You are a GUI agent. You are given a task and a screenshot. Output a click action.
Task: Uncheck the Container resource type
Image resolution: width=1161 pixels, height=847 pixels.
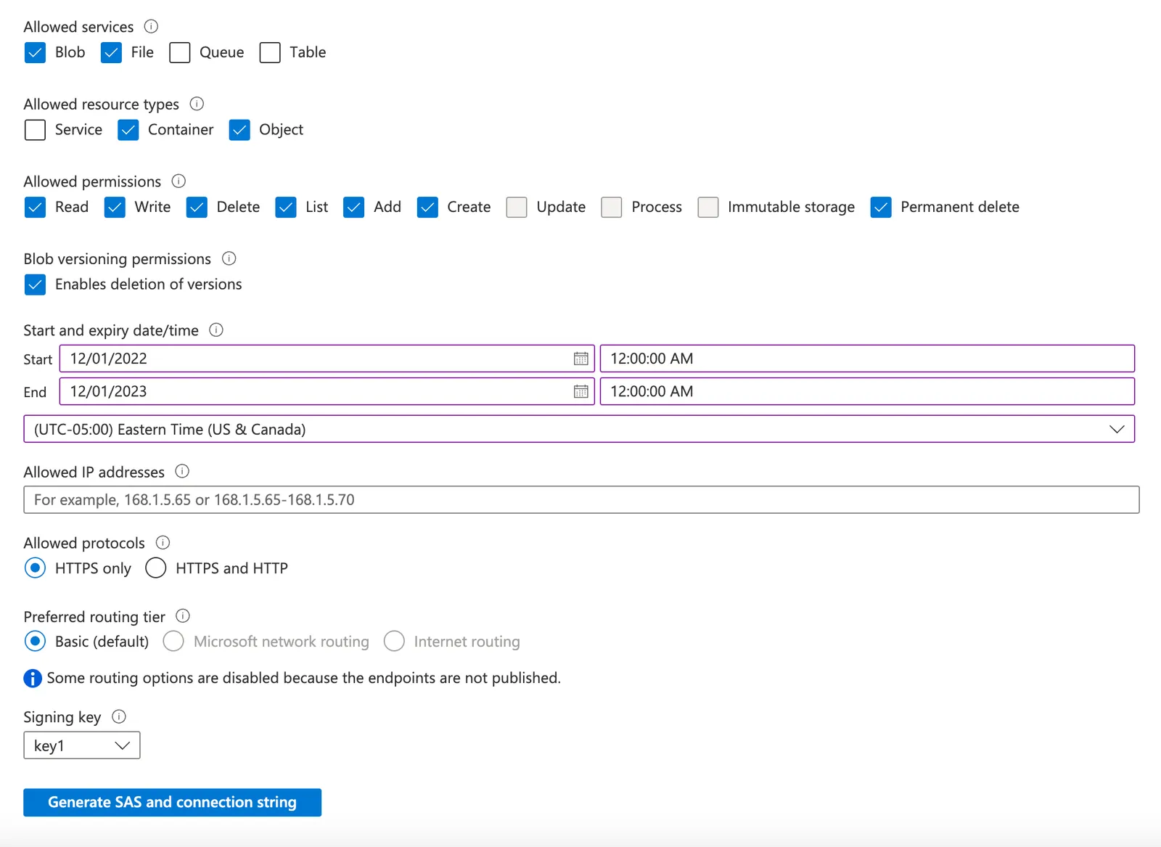128,130
